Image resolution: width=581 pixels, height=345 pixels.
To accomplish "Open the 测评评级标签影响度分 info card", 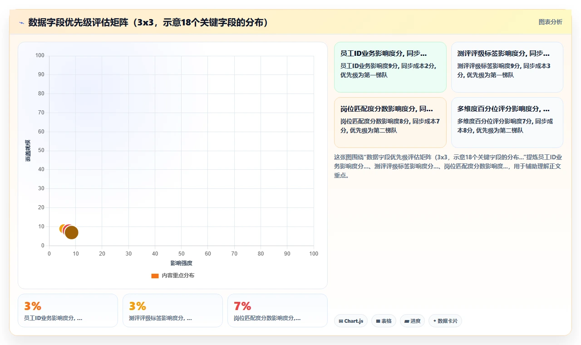I will 507,67.
